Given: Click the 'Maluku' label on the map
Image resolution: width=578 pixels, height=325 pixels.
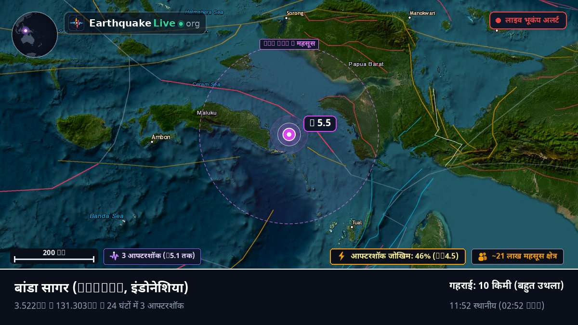Looking at the screenshot, I should pos(207,113).
